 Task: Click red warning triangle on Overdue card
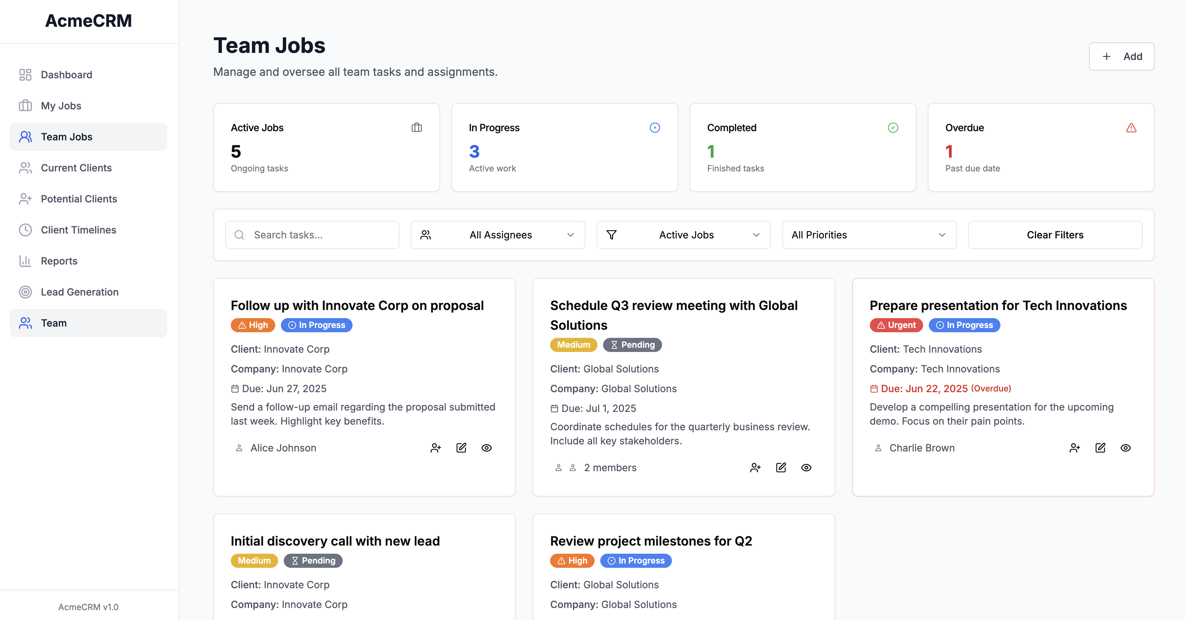(x=1131, y=127)
